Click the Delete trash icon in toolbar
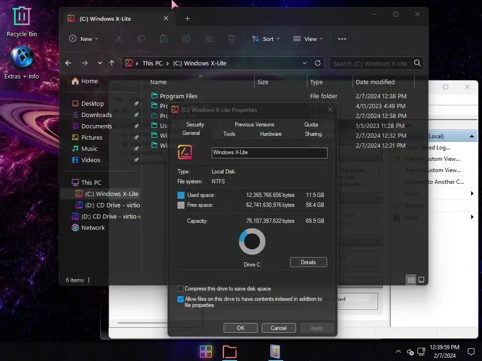This screenshot has height=361, width=482. (x=232, y=39)
